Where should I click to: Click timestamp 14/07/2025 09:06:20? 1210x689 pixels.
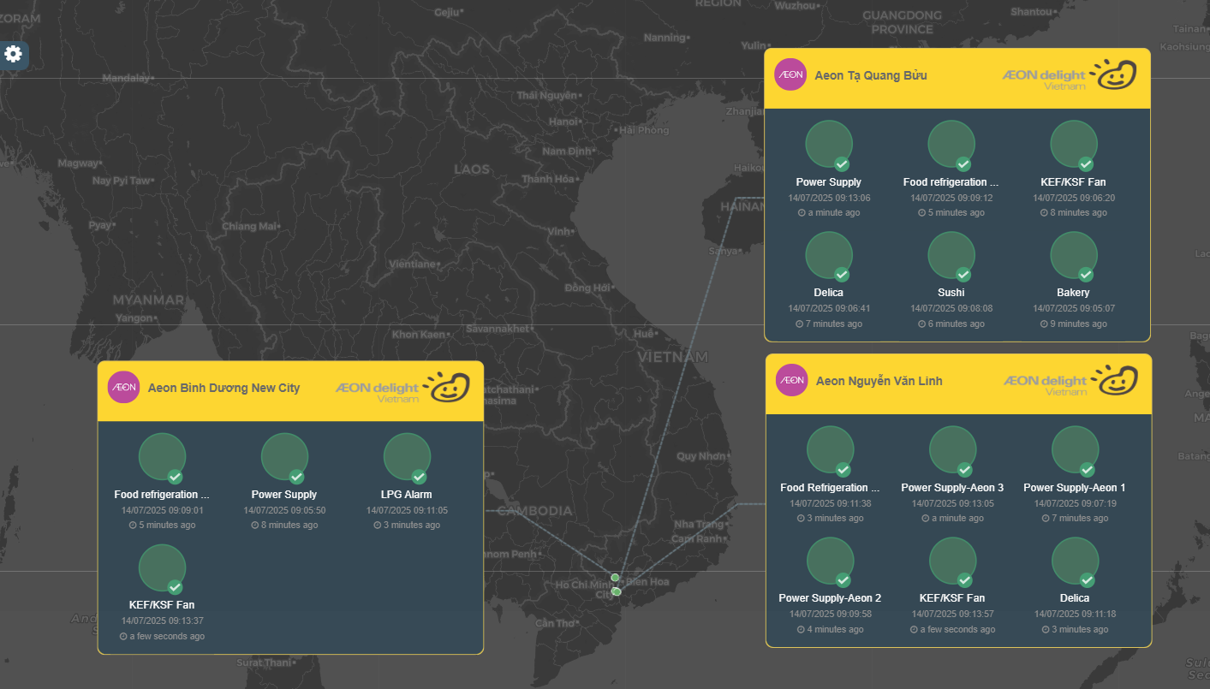pos(1074,198)
